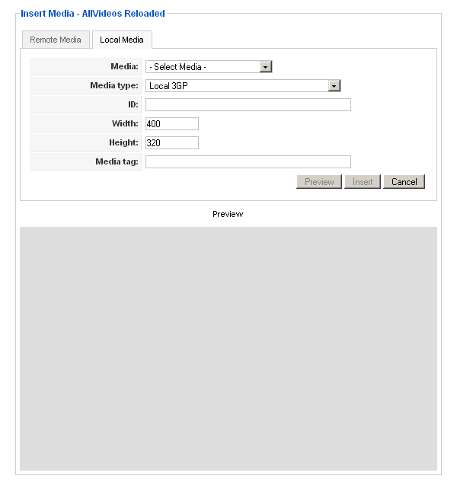Click the 'Insert Media - AllVideos Reloaded' heading

click(93, 14)
